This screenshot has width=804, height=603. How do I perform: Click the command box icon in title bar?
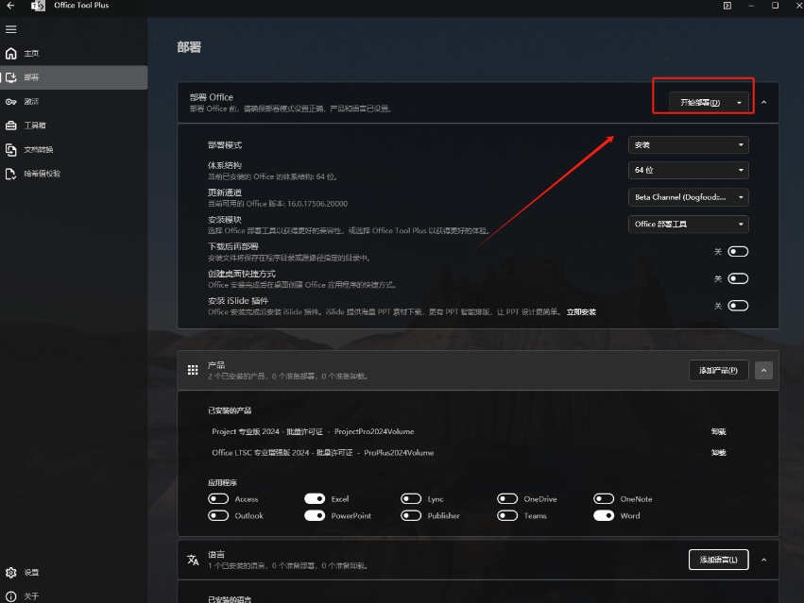(x=727, y=6)
